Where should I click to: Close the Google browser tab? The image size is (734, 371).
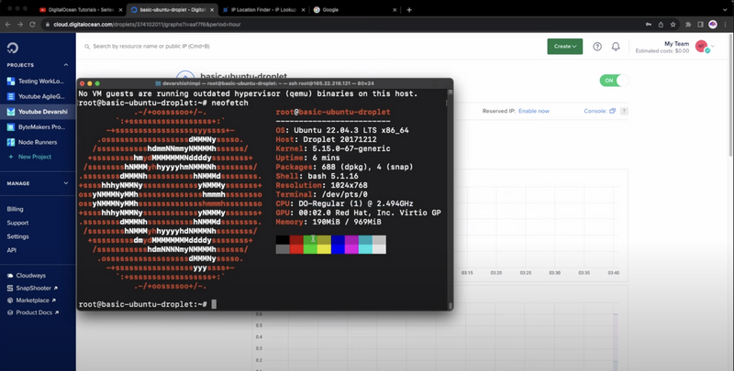[x=395, y=10]
